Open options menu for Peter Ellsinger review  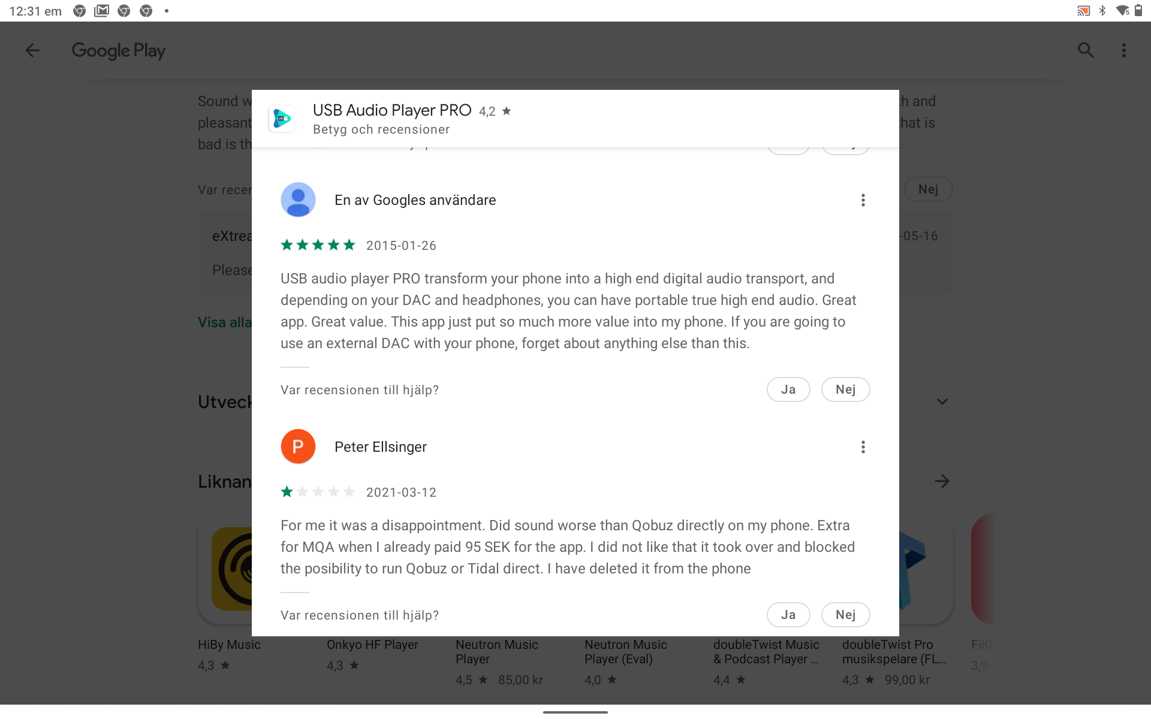point(863,447)
